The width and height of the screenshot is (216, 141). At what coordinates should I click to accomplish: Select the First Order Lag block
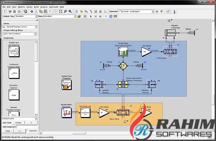click(x=85, y=113)
